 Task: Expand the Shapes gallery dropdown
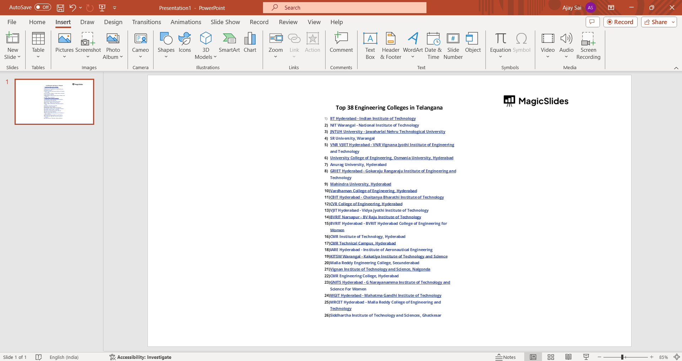click(x=166, y=57)
